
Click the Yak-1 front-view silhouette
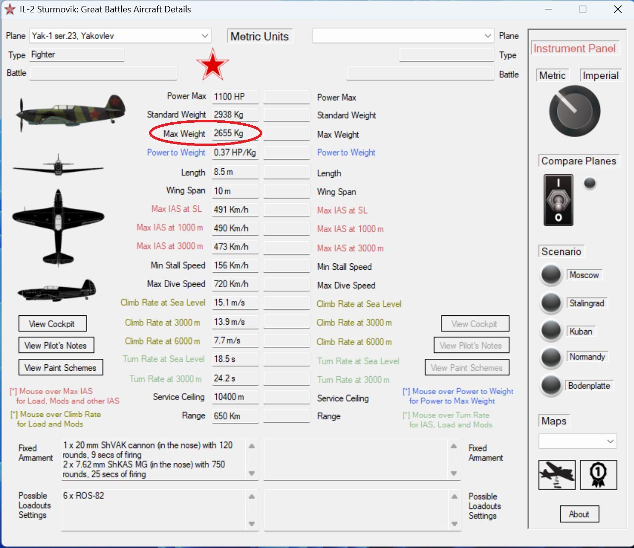click(58, 166)
